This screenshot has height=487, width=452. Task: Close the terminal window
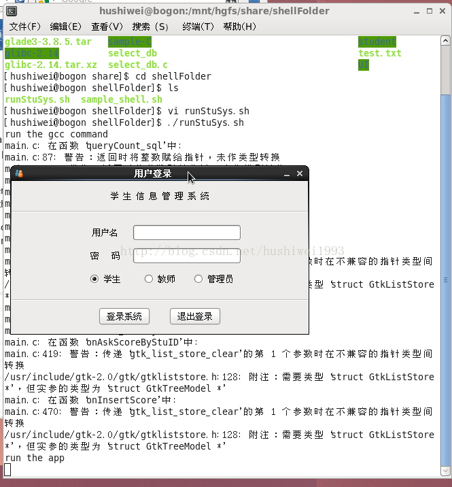tap(442, 11)
